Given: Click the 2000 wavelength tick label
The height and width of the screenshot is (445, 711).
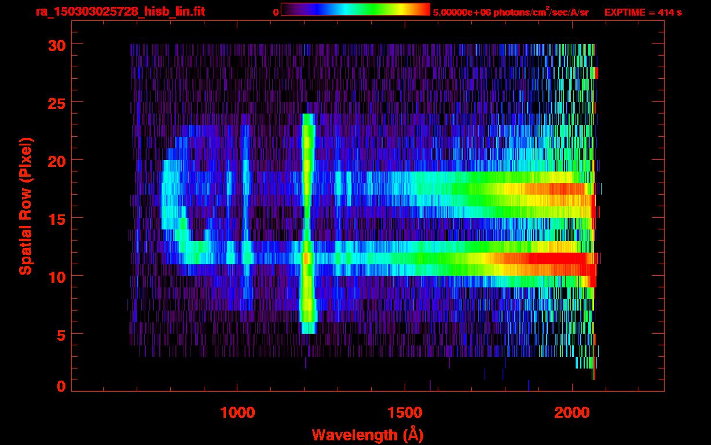Looking at the screenshot, I should [x=572, y=412].
